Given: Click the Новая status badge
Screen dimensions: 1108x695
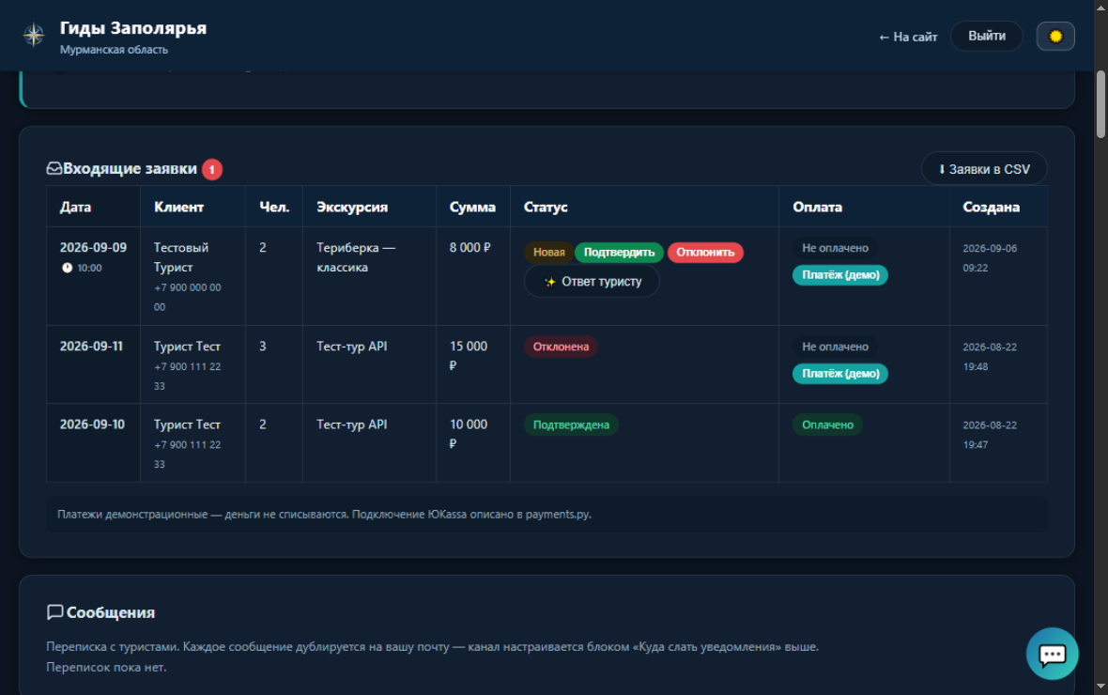Looking at the screenshot, I should coord(549,253).
